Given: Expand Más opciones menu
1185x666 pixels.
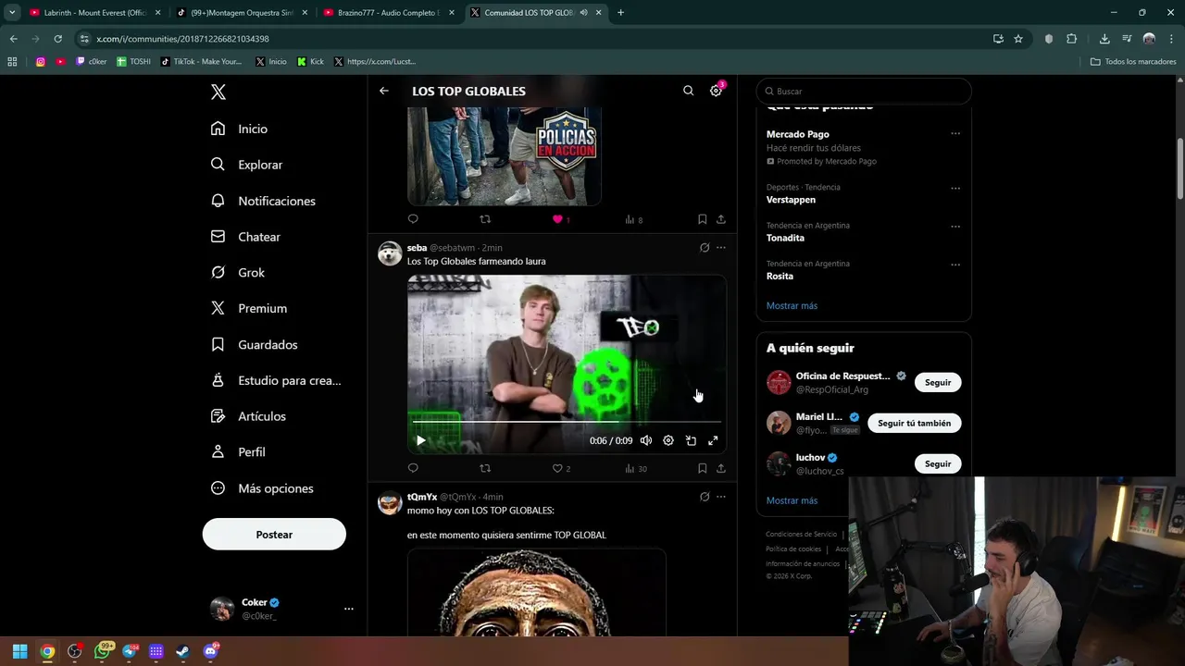Looking at the screenshot, I should [263, 488].
